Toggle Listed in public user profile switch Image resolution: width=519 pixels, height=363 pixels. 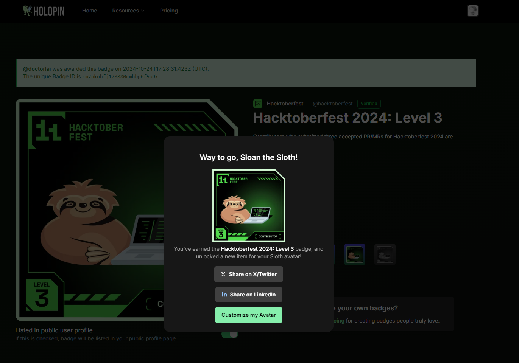(229, 334)
